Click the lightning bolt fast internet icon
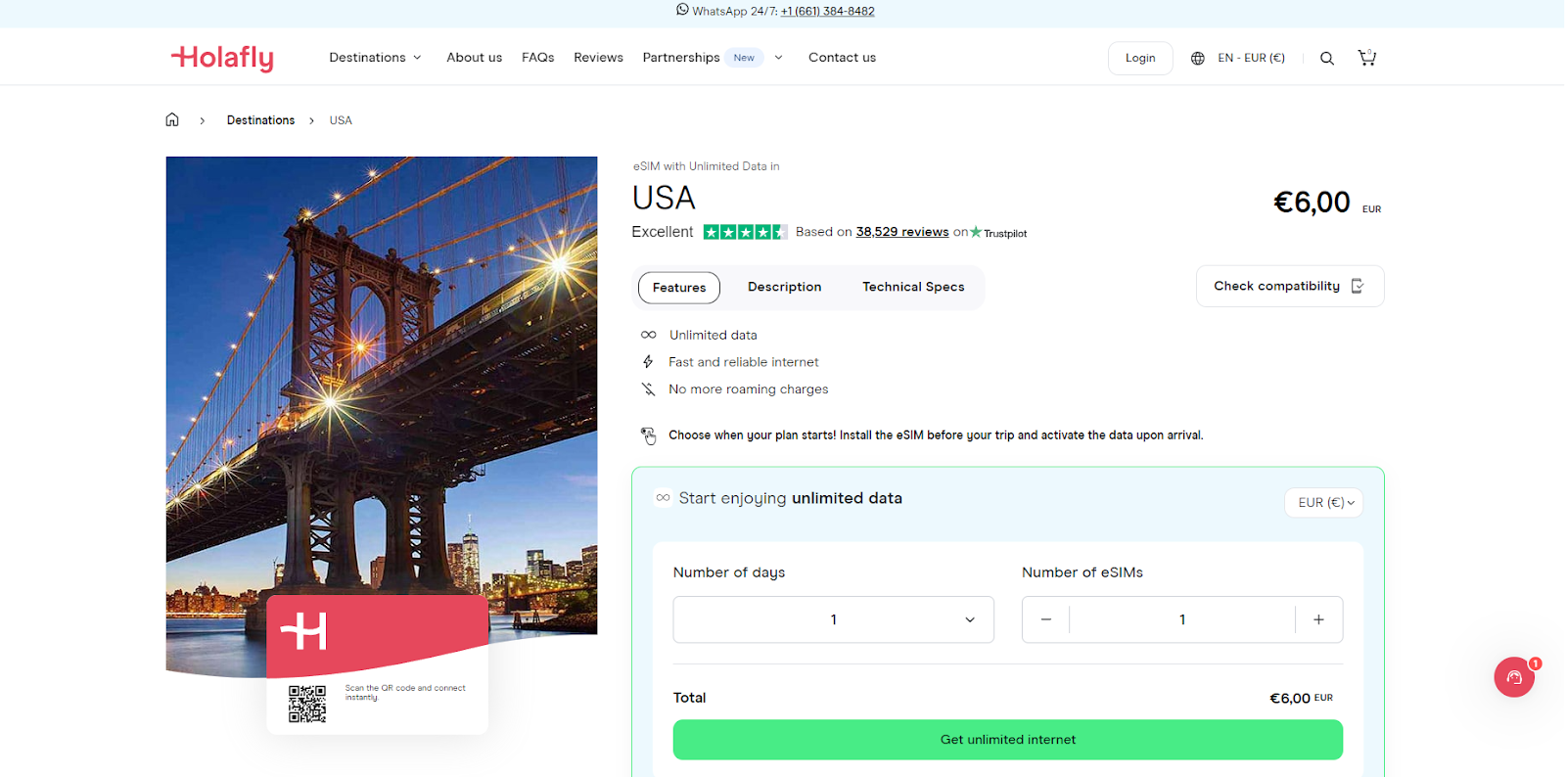This screenshot has width=1566, height=777. [648, 362]
